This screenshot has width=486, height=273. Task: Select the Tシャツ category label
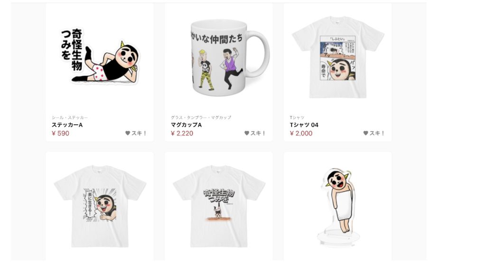[297, 118]
